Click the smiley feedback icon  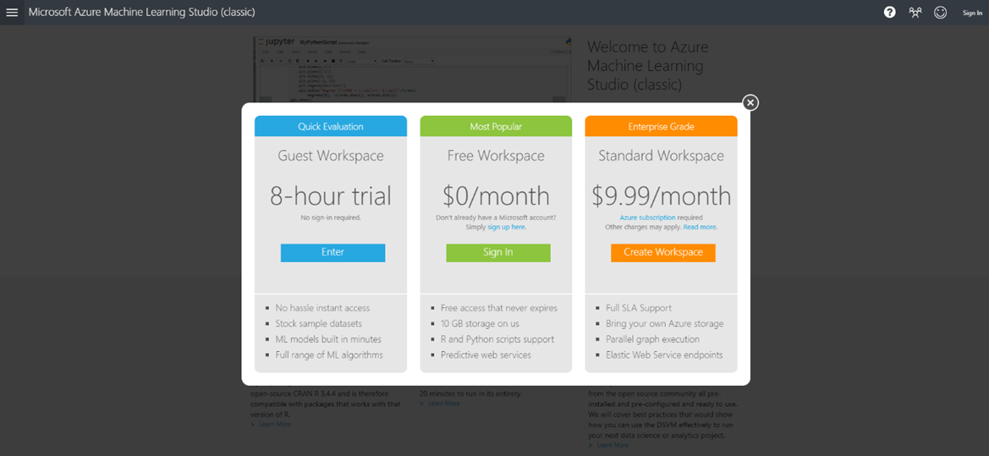point(941,13)
